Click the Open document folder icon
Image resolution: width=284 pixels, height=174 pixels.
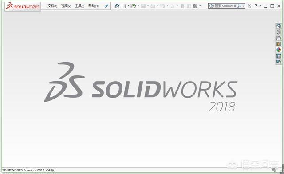[133, 6]
